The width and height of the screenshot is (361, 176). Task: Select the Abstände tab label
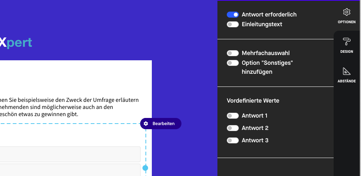click(x=346, y=81)
